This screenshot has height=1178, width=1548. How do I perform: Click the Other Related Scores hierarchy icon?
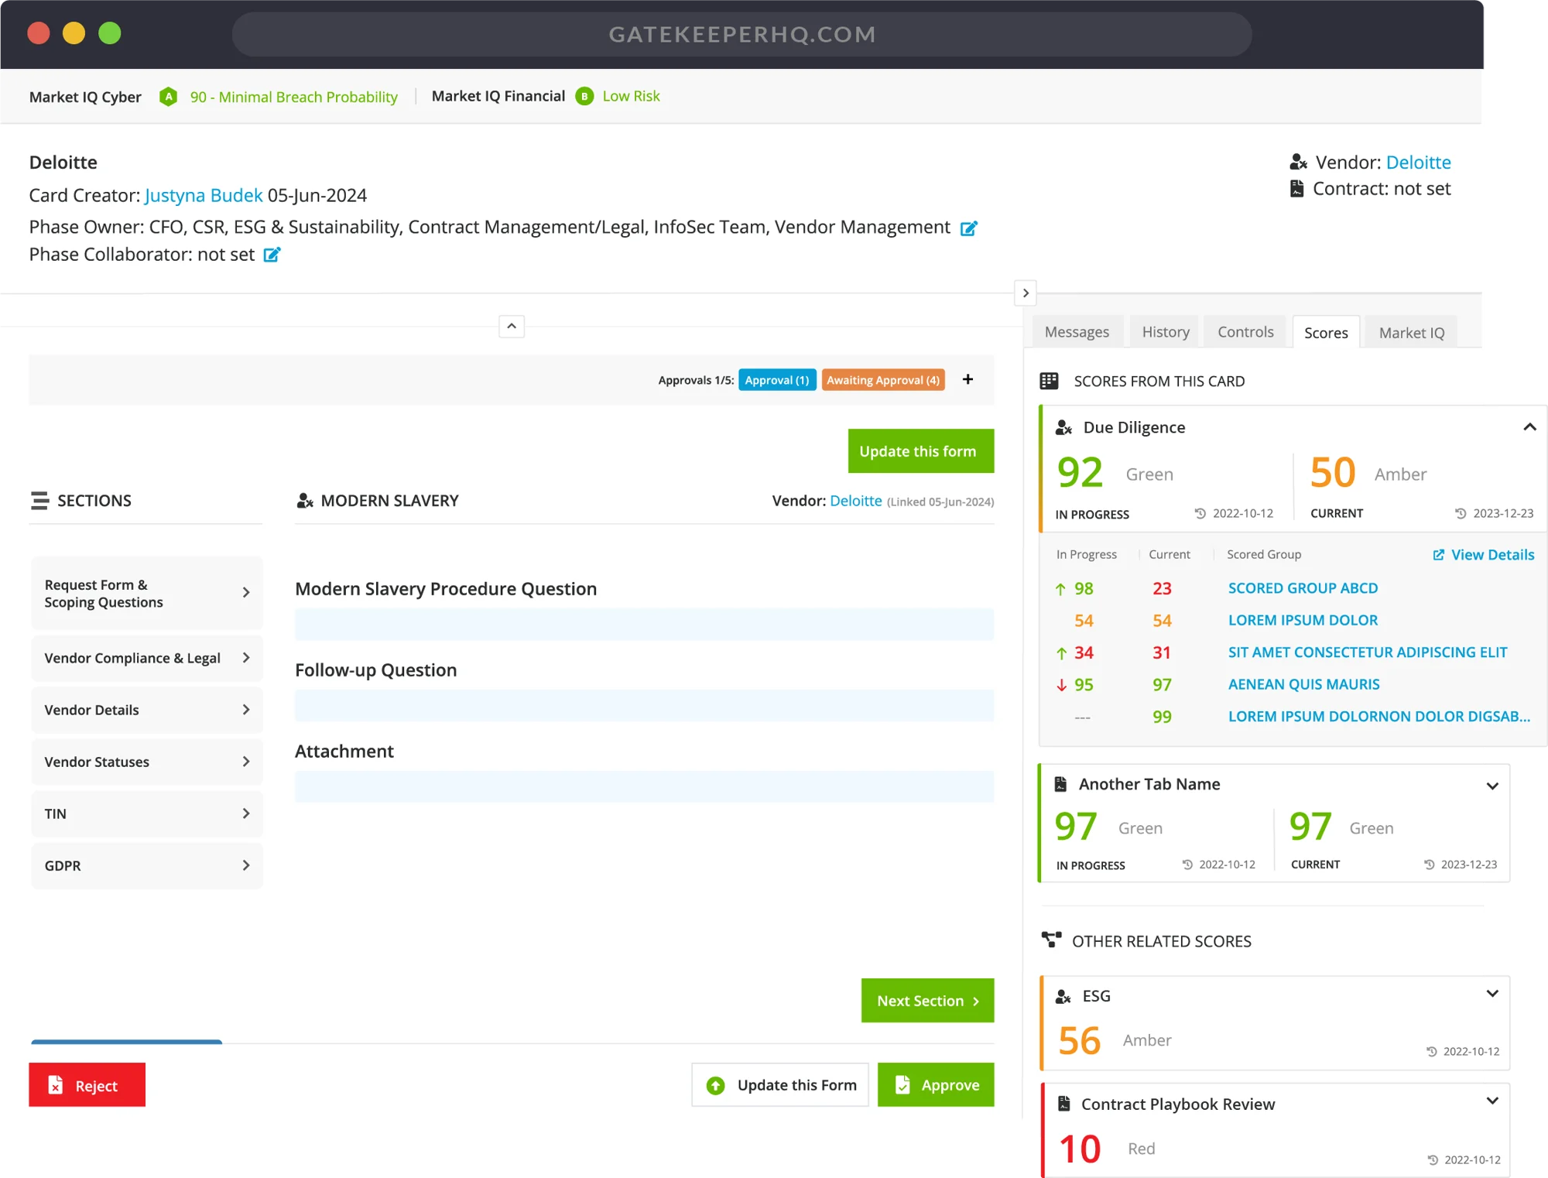(1051, 940)
